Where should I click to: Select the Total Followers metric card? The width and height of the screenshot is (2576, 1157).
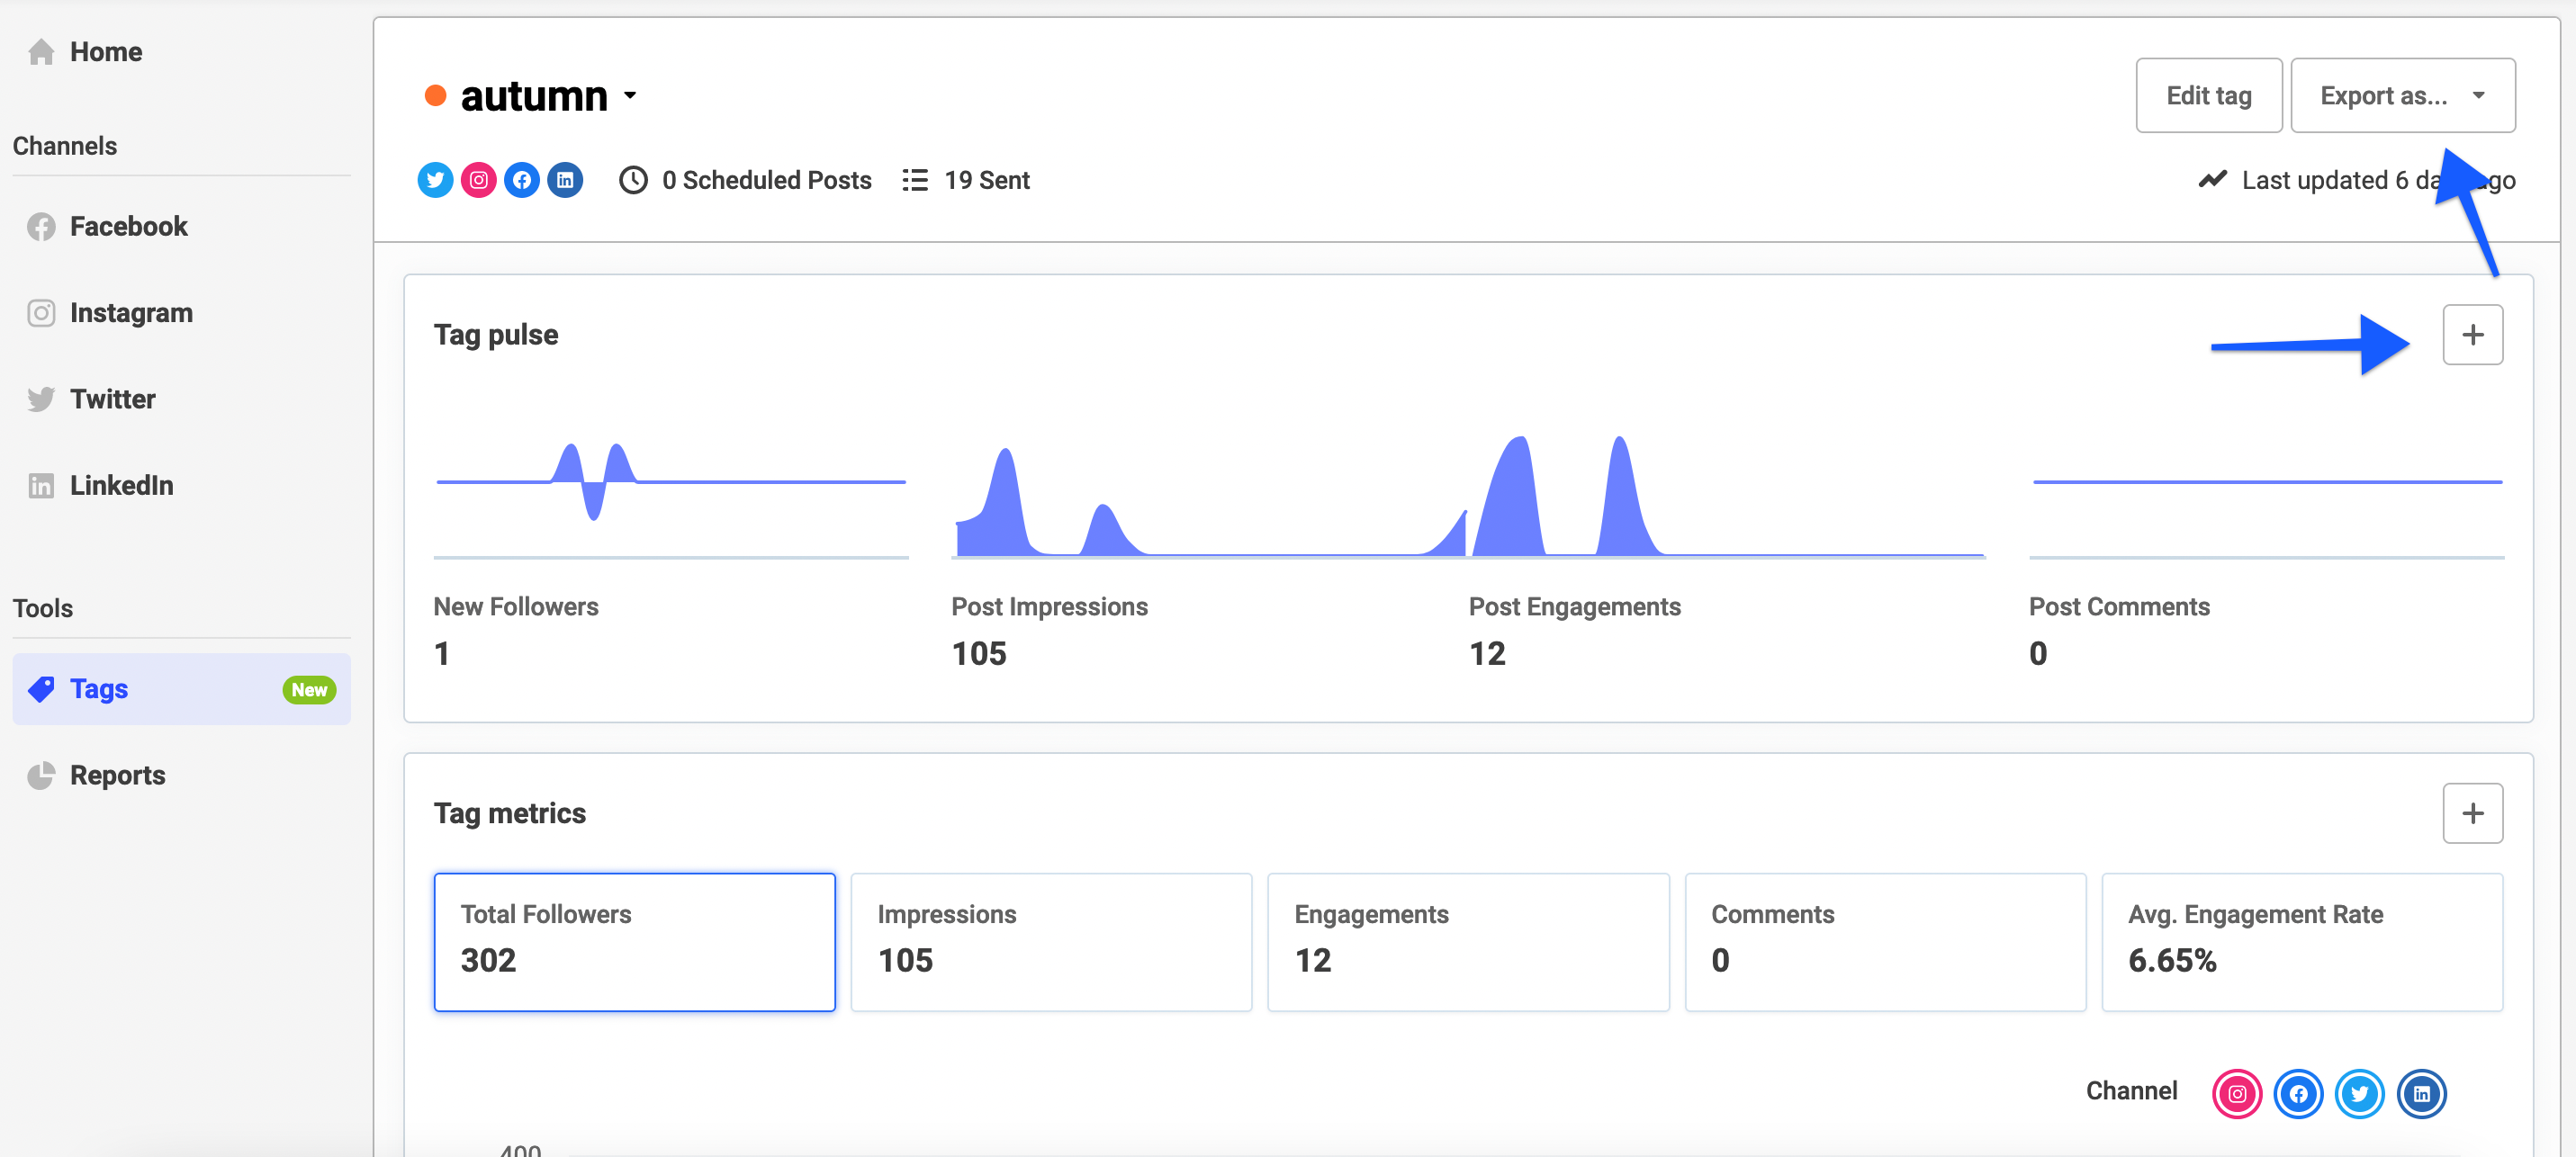pyautogui.click(x=634, y=941)
